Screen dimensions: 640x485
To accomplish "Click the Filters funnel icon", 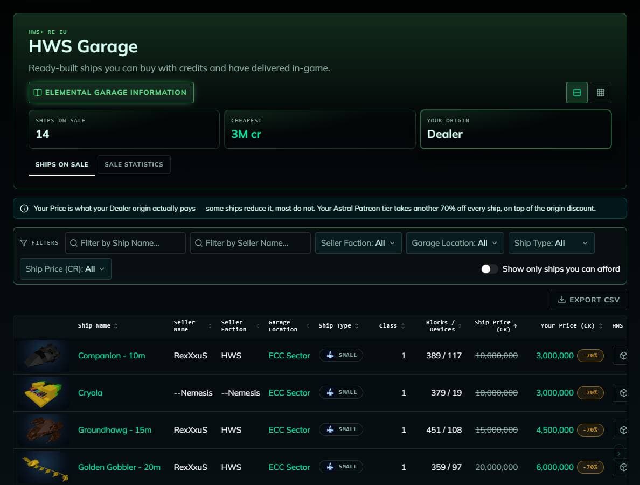I will (24, 243).
